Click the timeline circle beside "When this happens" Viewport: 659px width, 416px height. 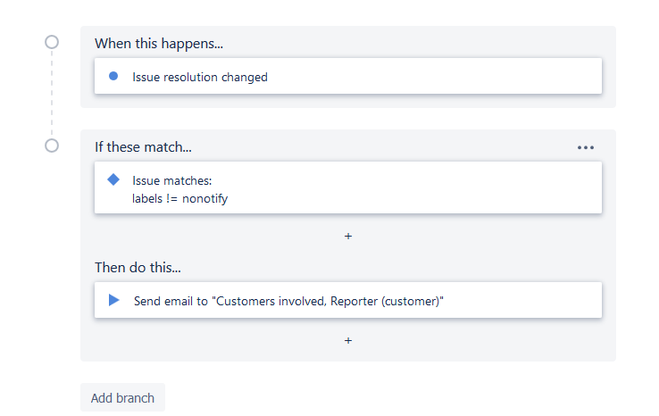pyautogui.click(x=52, y=42)
